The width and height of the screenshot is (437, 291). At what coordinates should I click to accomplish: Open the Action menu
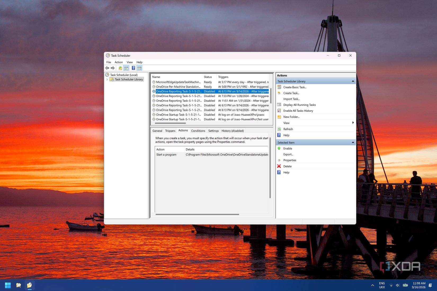[119, 62]
